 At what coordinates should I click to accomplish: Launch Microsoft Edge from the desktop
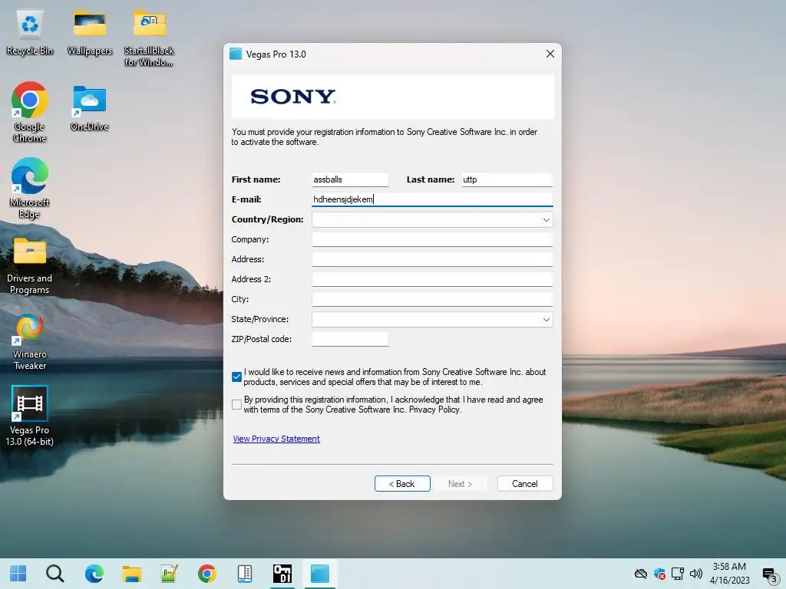(30, 188)
